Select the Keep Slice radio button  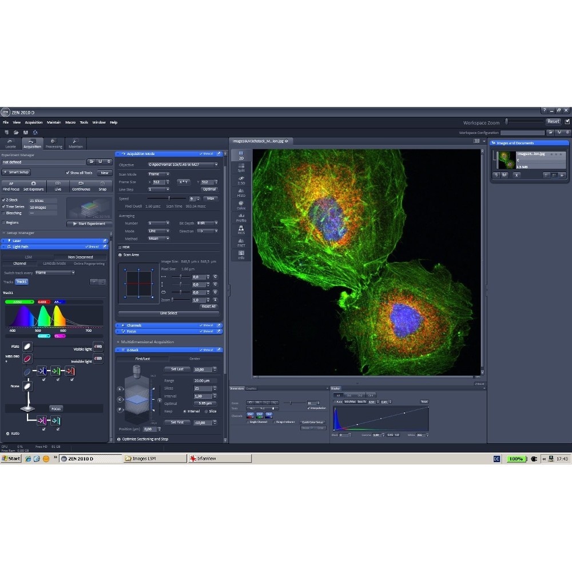tap(206, 411)
